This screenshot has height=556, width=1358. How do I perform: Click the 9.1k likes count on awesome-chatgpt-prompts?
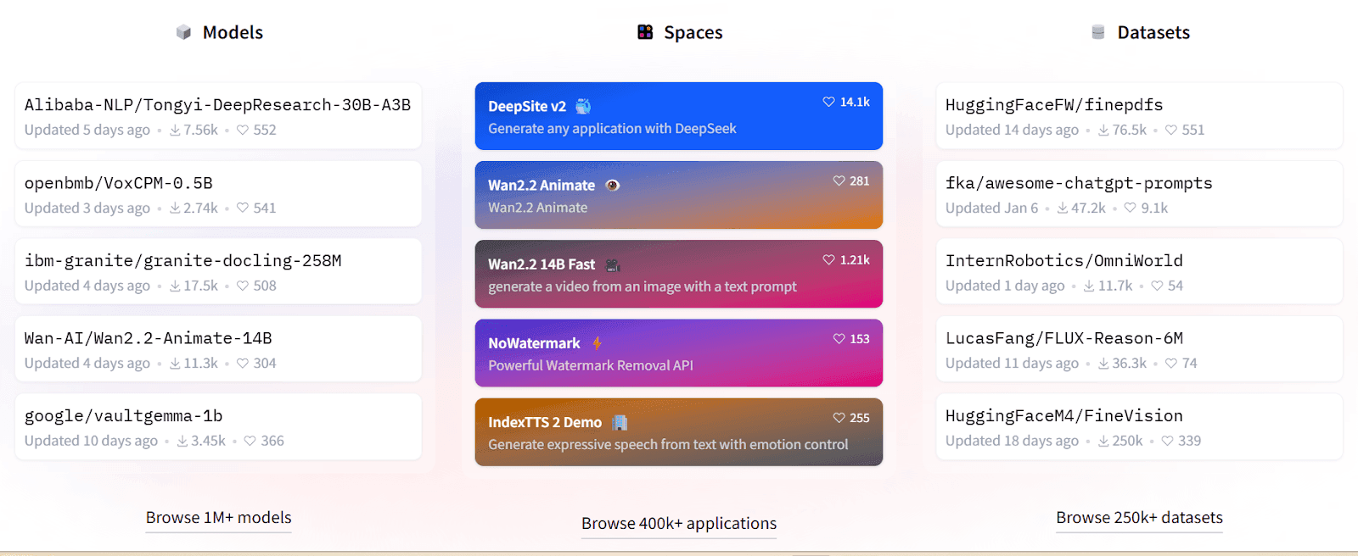(1154, 208)
